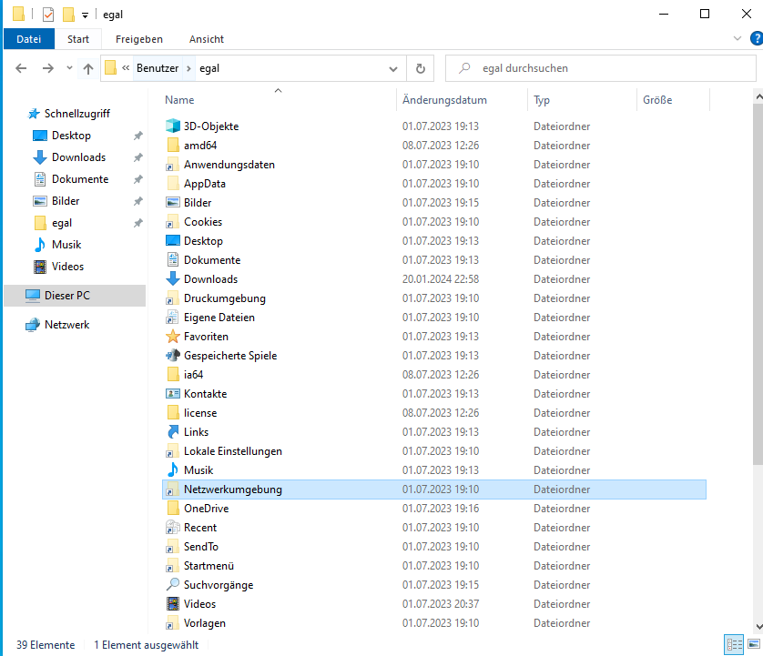Open the address bar history dropdown
Viewport: 763px width, 656px height.
pos(393,68)
